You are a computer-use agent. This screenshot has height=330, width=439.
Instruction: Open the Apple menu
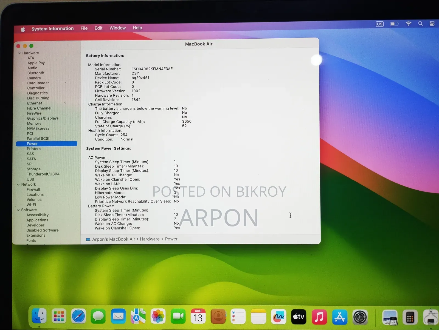(23, 29)
